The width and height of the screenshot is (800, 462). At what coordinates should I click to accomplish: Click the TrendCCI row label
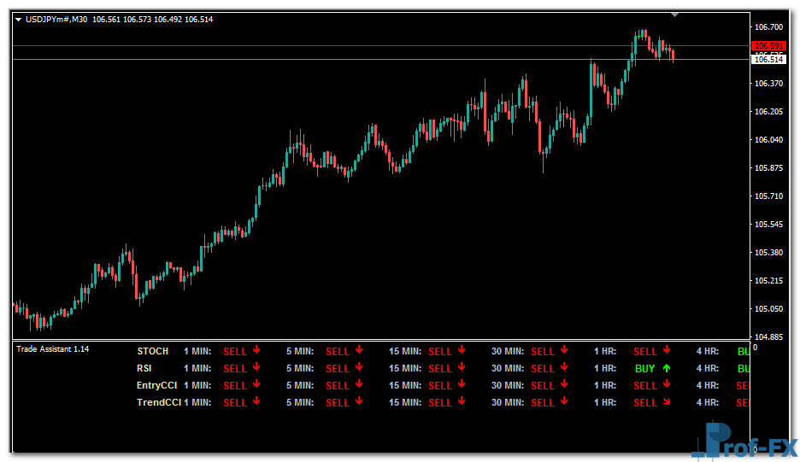[157, 402]
